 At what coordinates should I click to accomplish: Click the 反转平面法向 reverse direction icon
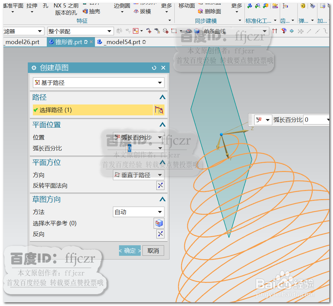point(160,186)
